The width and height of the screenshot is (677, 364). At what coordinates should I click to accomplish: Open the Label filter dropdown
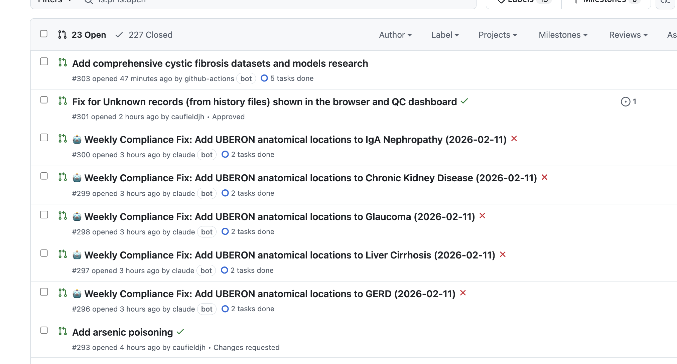445,35
